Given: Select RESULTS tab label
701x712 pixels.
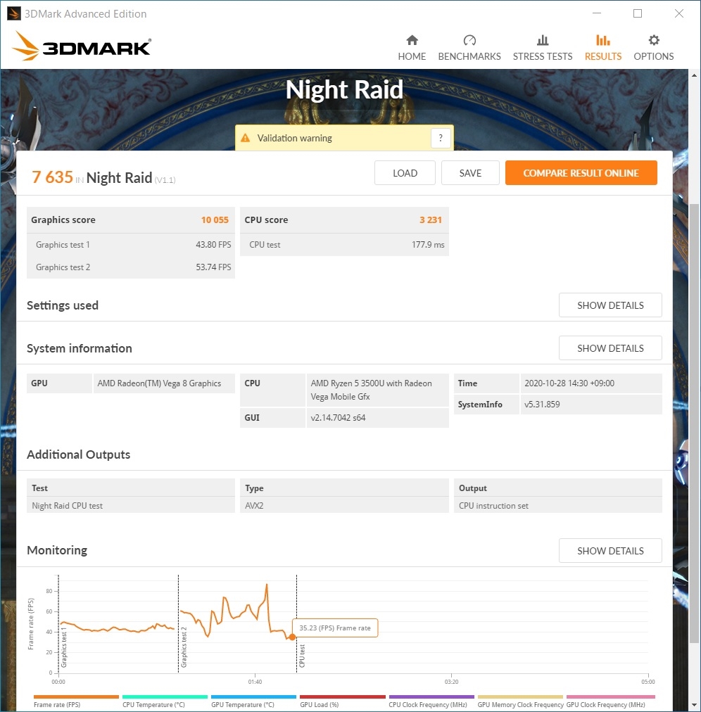Looking at the screenshot, I should [x=603, y=56].
